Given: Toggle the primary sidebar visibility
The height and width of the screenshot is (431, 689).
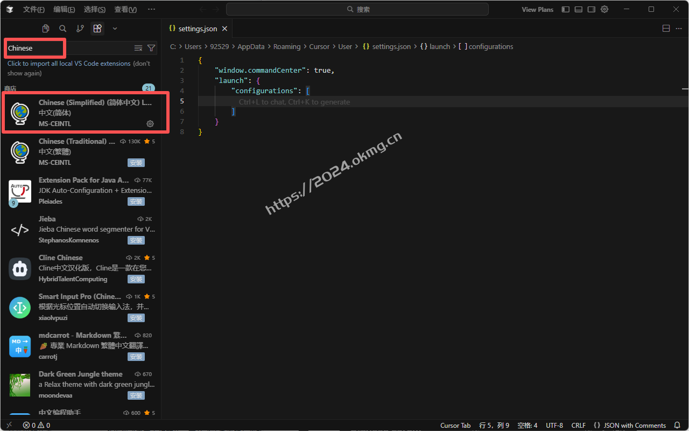Looking at the screenshot, I should 565,9.
